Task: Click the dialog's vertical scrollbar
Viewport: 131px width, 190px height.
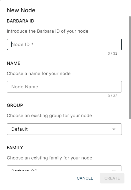Action: pos(130,67)
